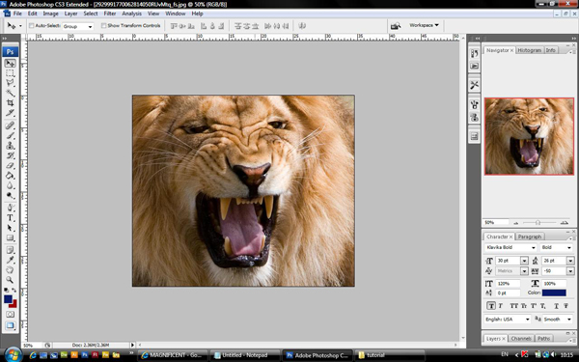579x362 pixels.
Task: Select the Blur tool
Action: 10,185
